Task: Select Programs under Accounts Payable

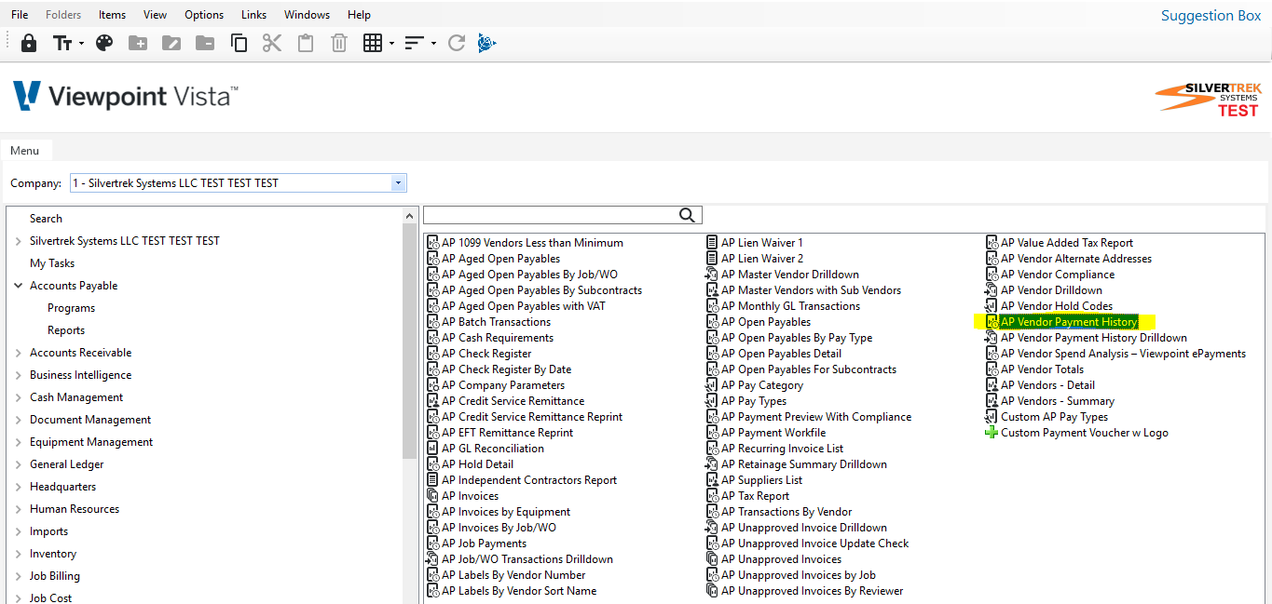Action: (72, 308)
